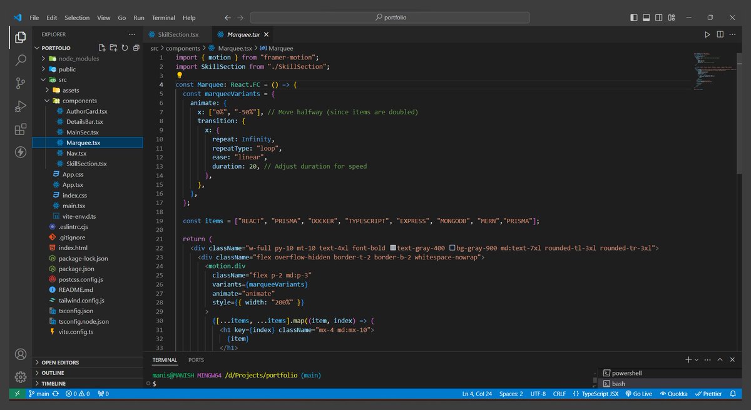Toggle the secondary side bar
The image size is (751, 410).
(659, 17)
